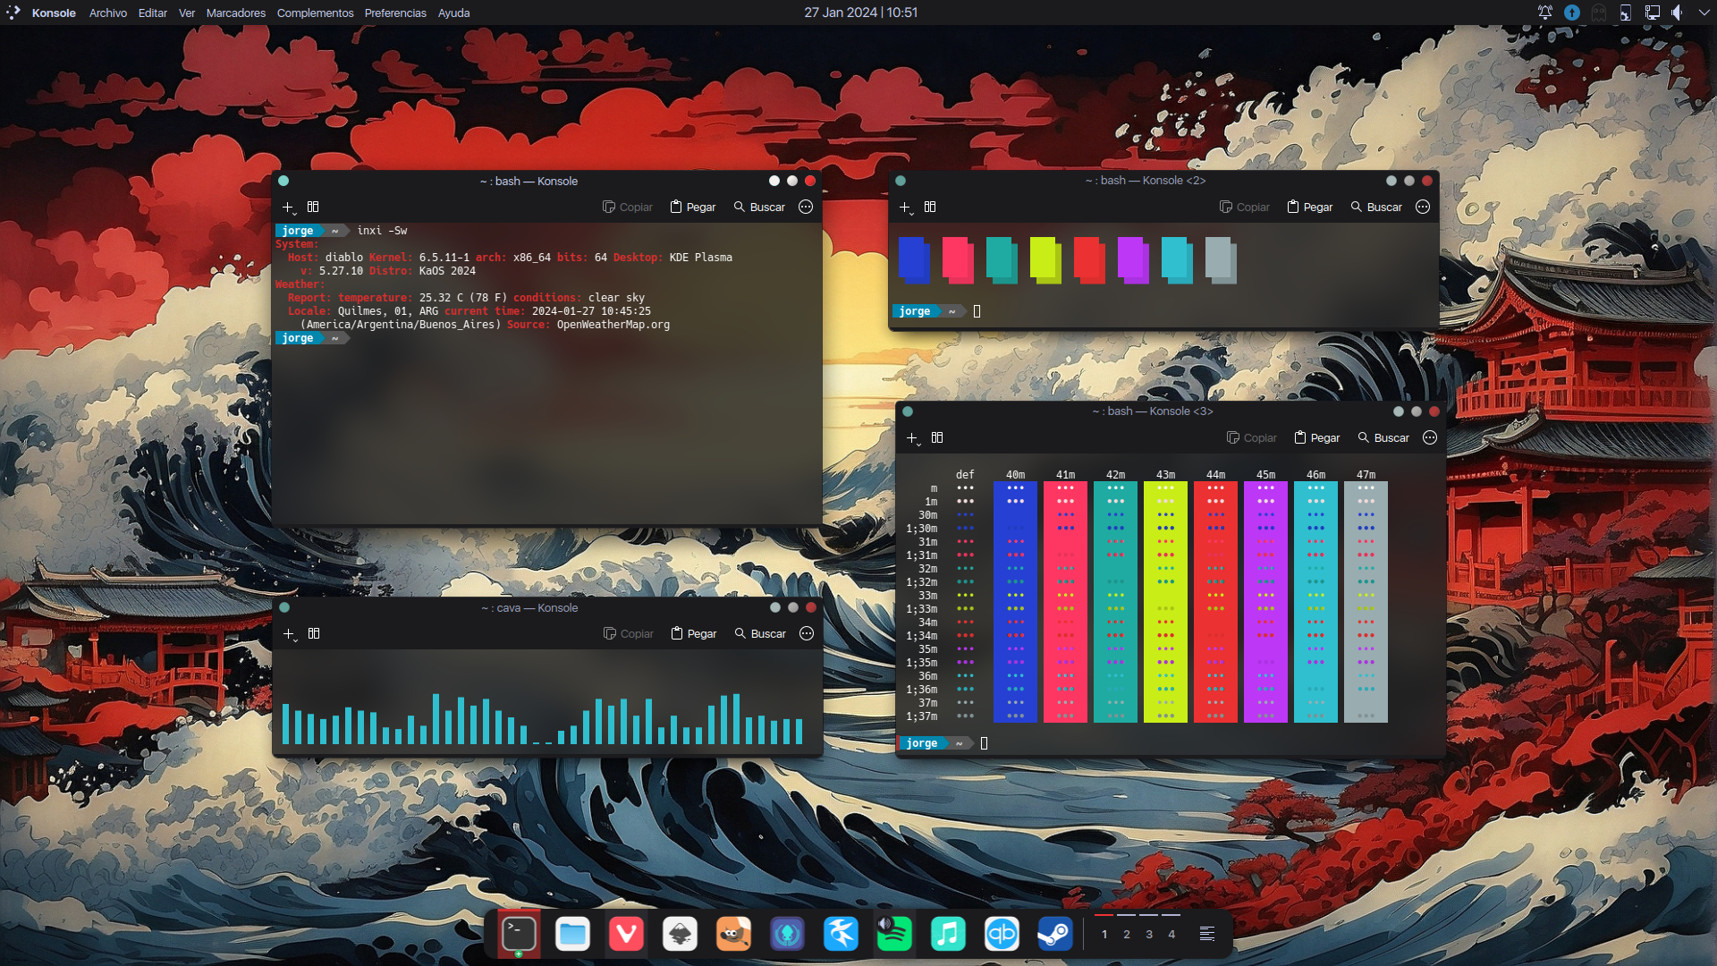
Task: Open the Archivo menu
Action: 107,13
